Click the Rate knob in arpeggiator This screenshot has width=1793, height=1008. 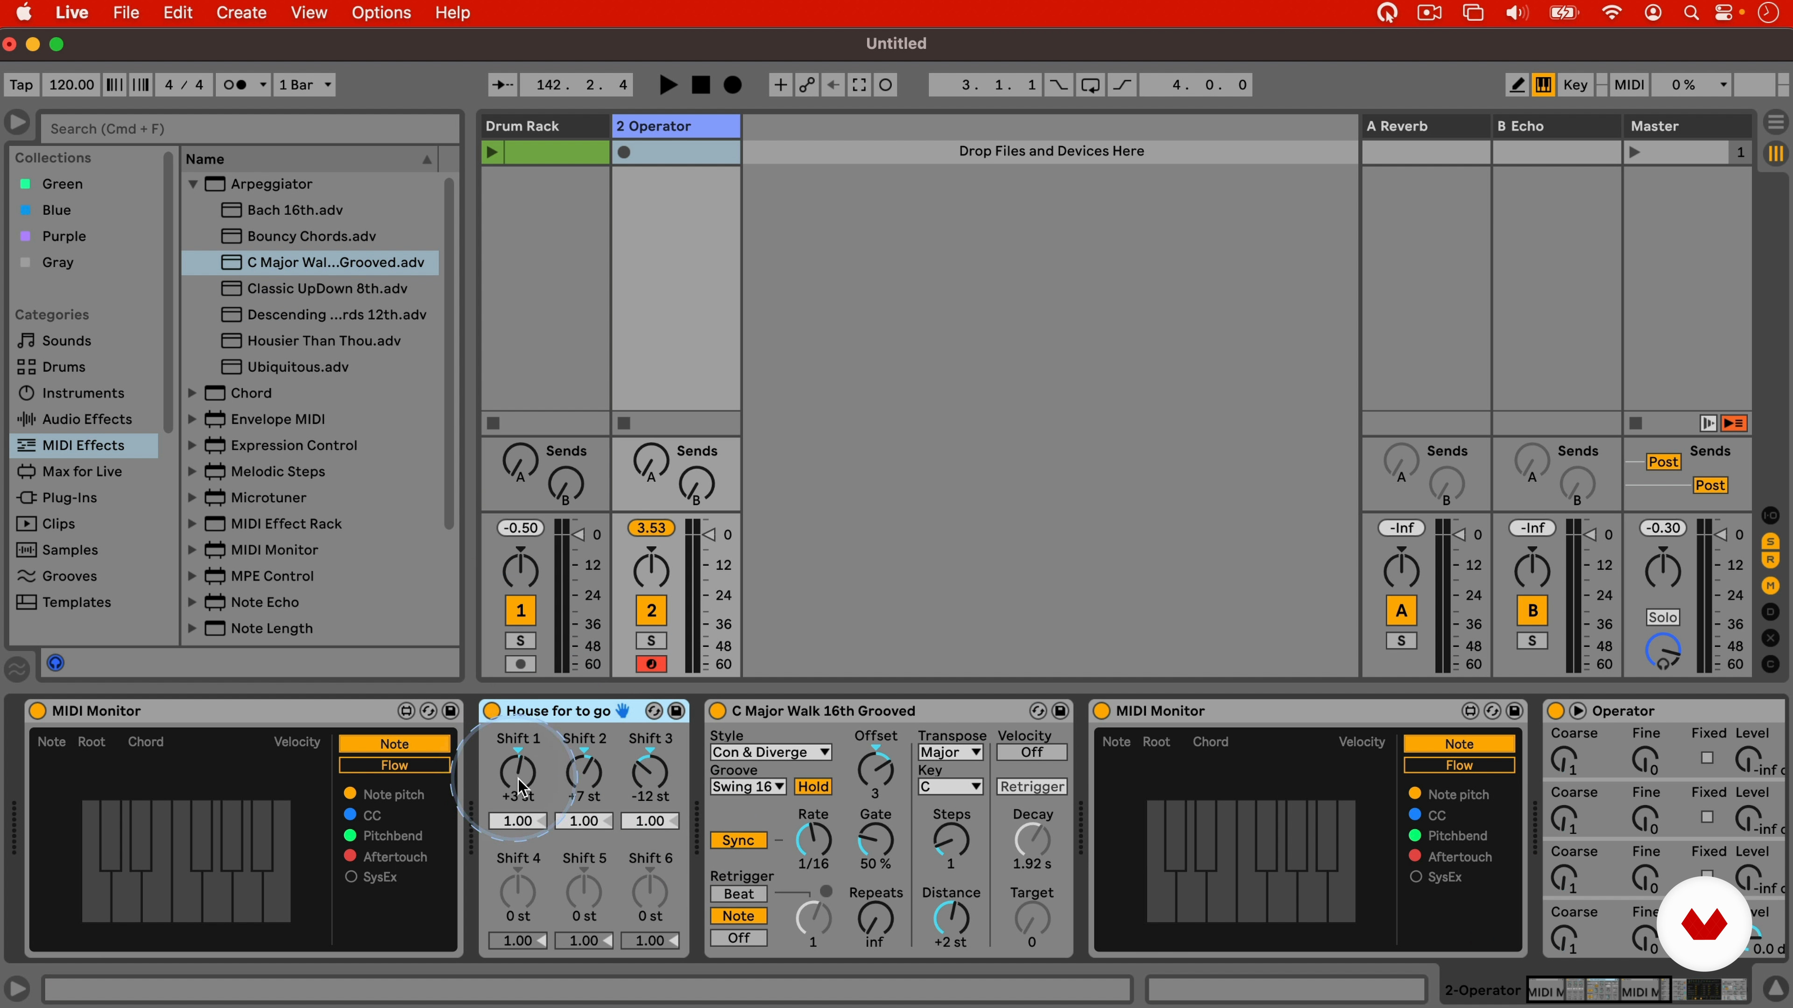coord(813,840)
